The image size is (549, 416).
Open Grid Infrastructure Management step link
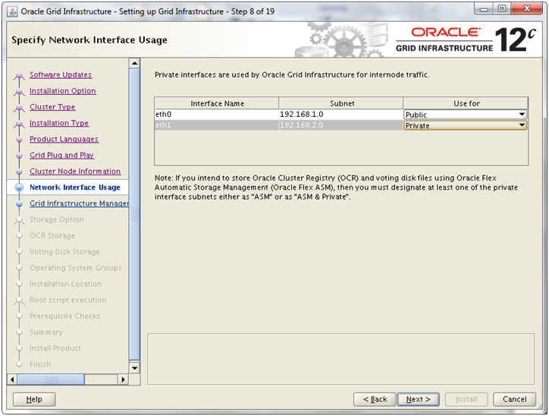[79, 203]
